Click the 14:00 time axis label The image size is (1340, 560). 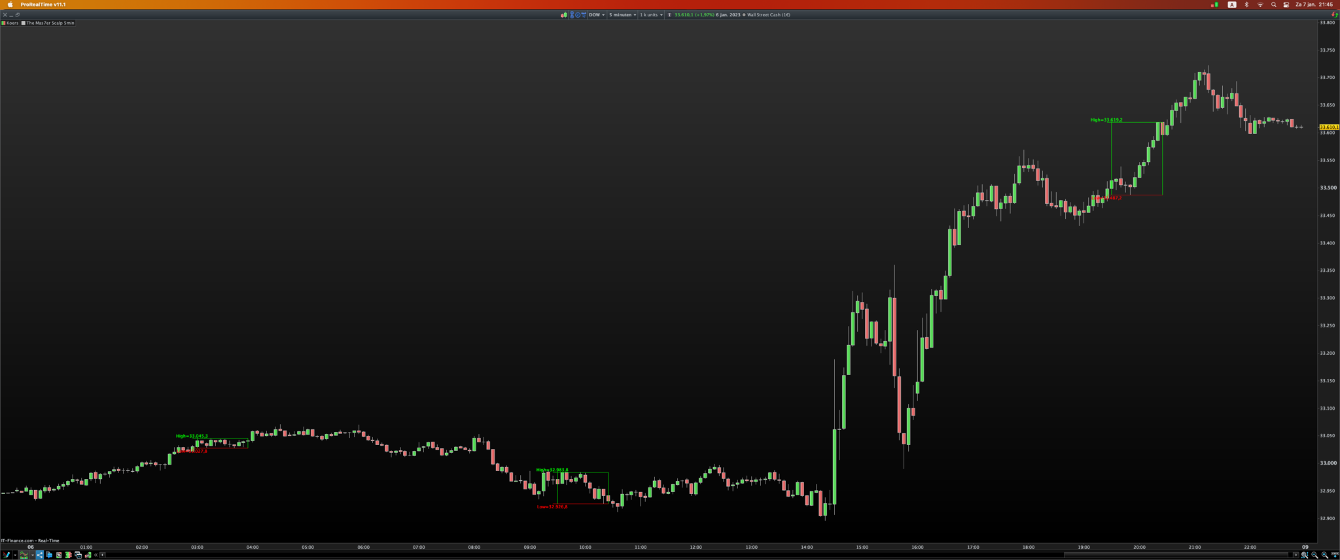click(807, 547)
